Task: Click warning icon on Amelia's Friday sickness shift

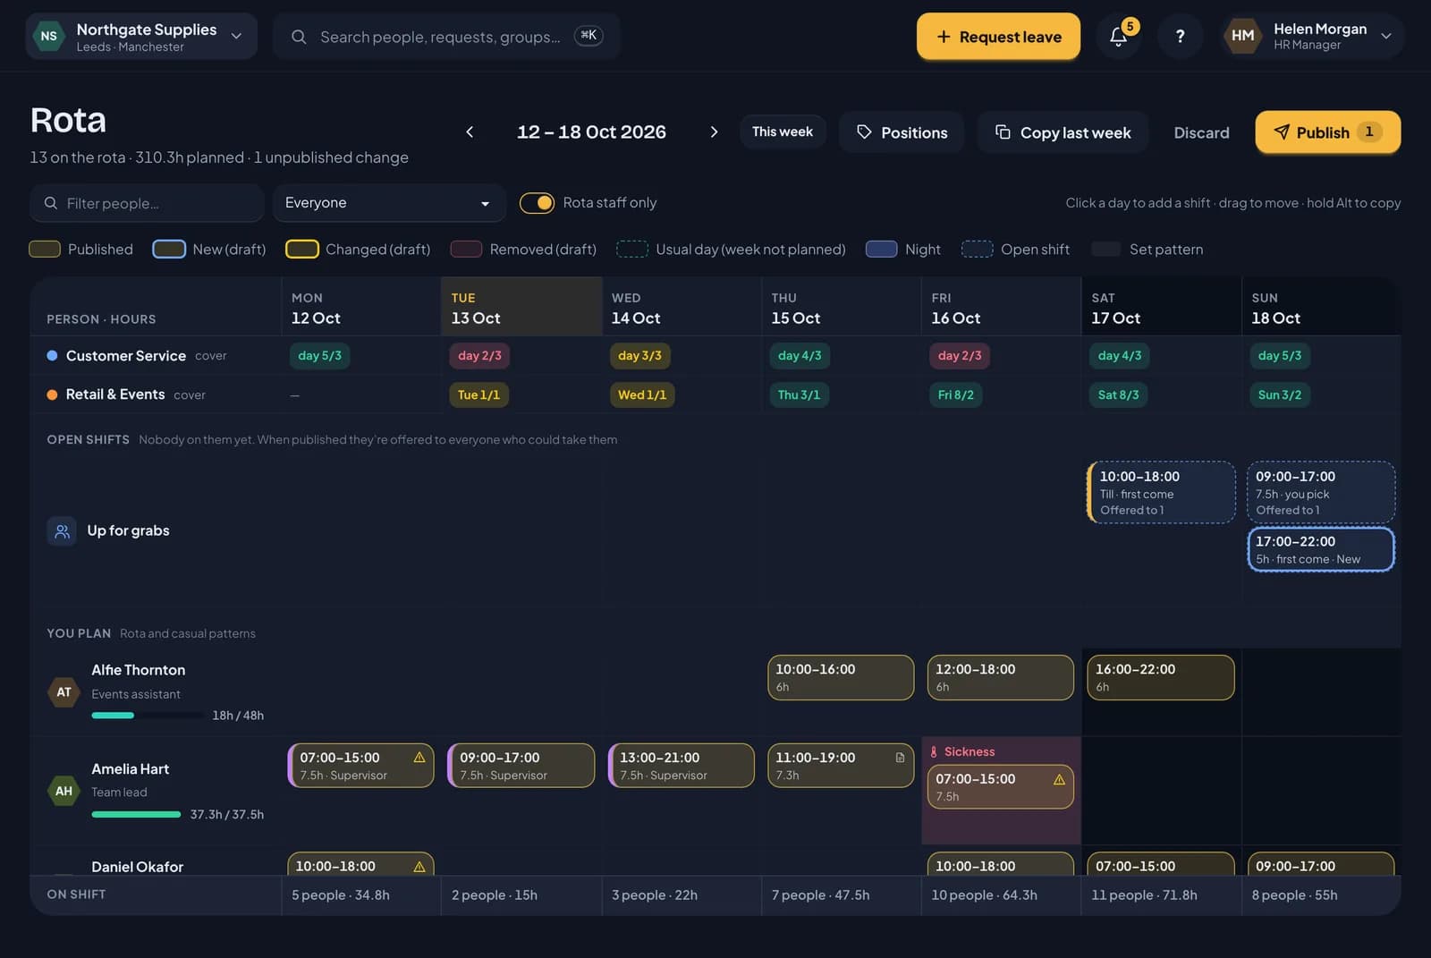Action: (1059, 779)
